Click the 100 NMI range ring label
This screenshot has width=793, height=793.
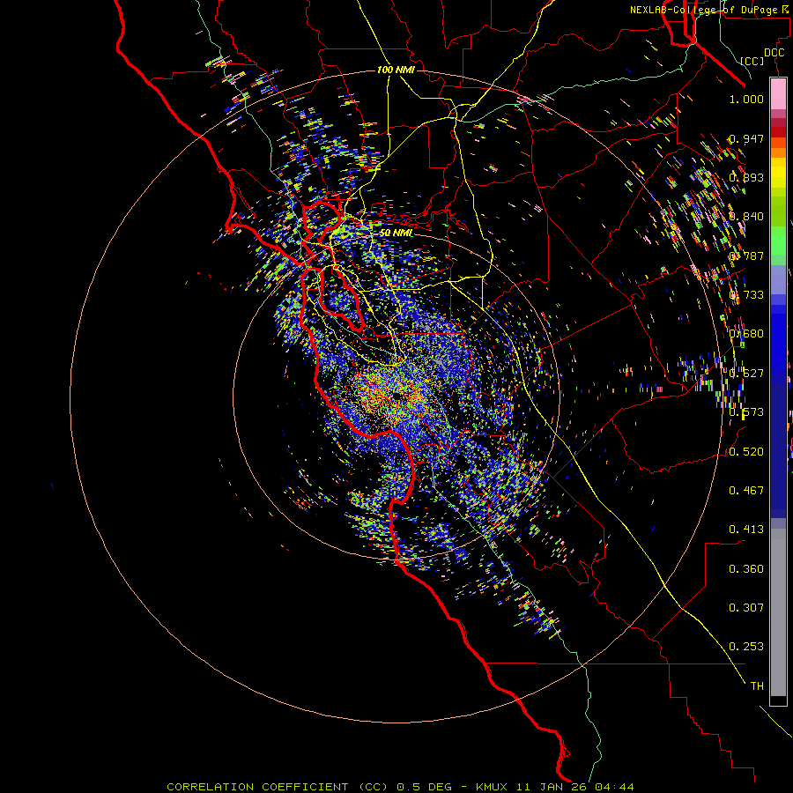396,70
